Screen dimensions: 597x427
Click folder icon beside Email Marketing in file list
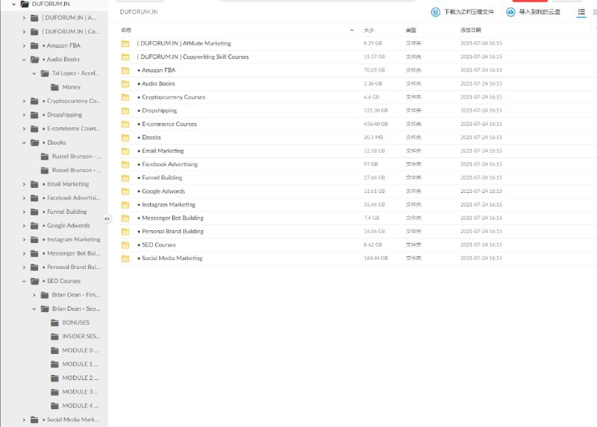[x=125, y=151]
